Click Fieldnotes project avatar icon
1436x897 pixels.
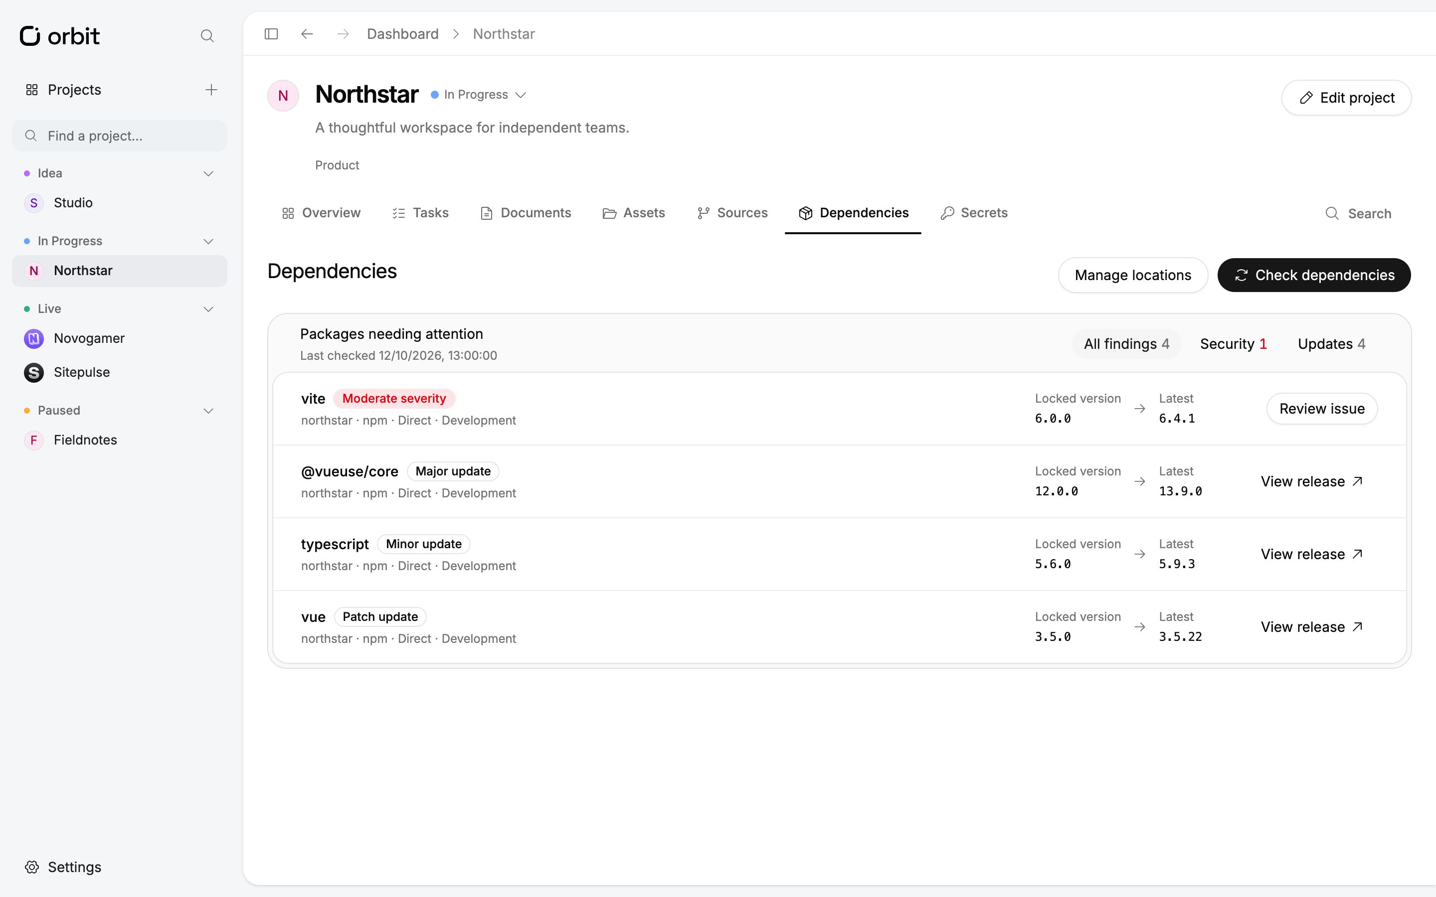coord(34,440)
